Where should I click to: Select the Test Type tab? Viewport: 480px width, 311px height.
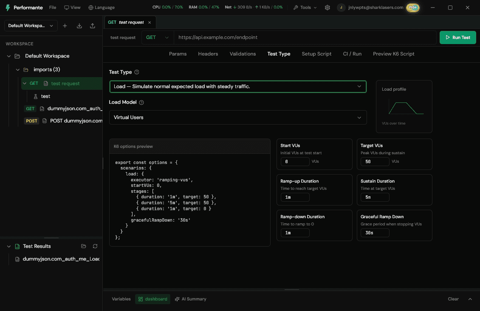click(279, 54)
